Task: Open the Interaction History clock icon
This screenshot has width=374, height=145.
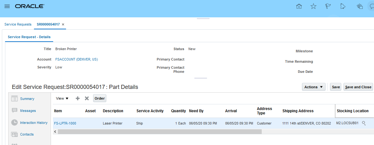Action: coord(14,123)
